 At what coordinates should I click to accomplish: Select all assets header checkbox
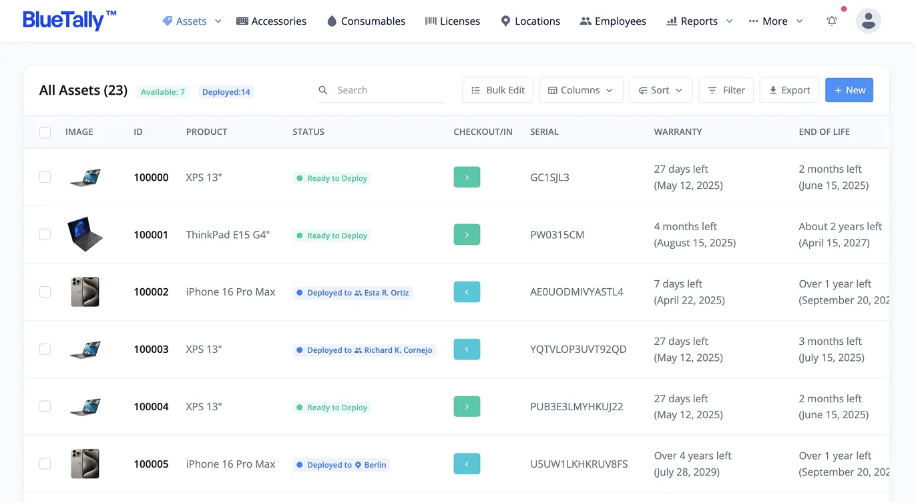45,132
